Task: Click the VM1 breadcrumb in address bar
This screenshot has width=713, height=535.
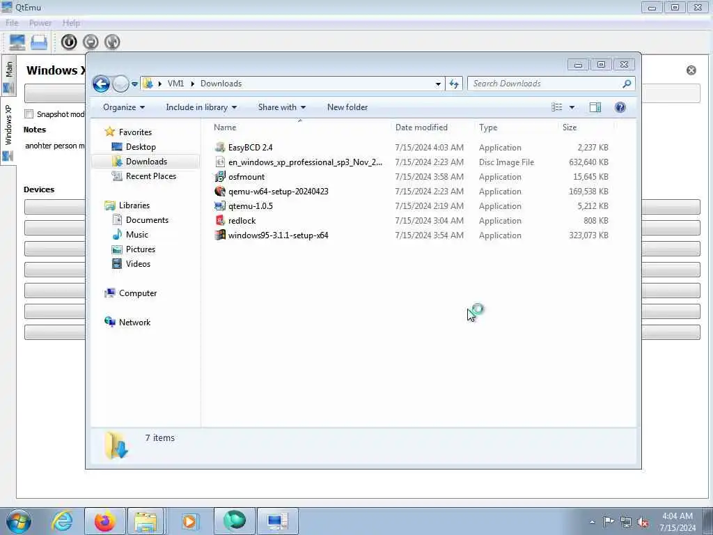Action: click(175, 84)
